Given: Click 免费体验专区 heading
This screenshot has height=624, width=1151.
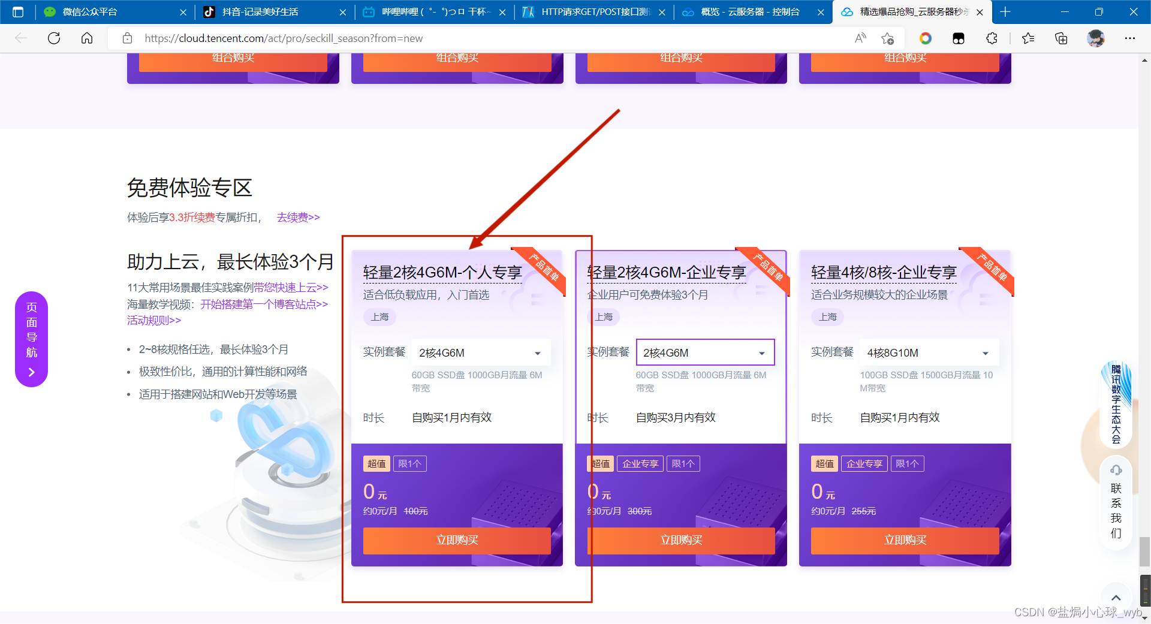Looking at the screenshot, I should pyautogui.click(x=189, y=188).
